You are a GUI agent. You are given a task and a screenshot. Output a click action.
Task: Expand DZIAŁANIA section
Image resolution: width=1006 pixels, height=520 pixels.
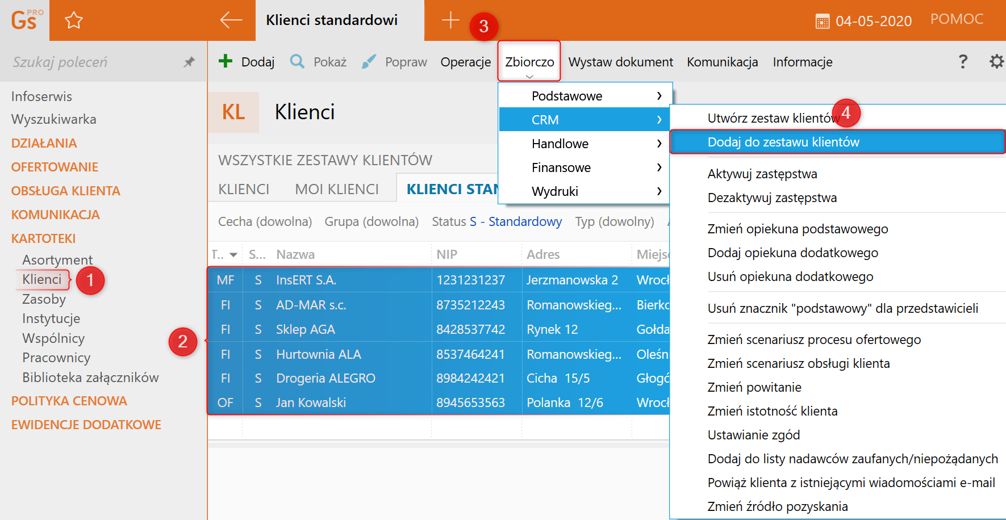click(x=44, y=143)
